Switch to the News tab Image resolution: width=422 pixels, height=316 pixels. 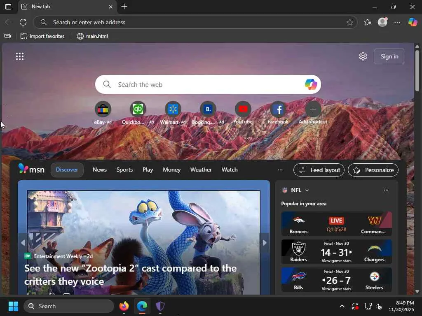[x=100, y=170]
